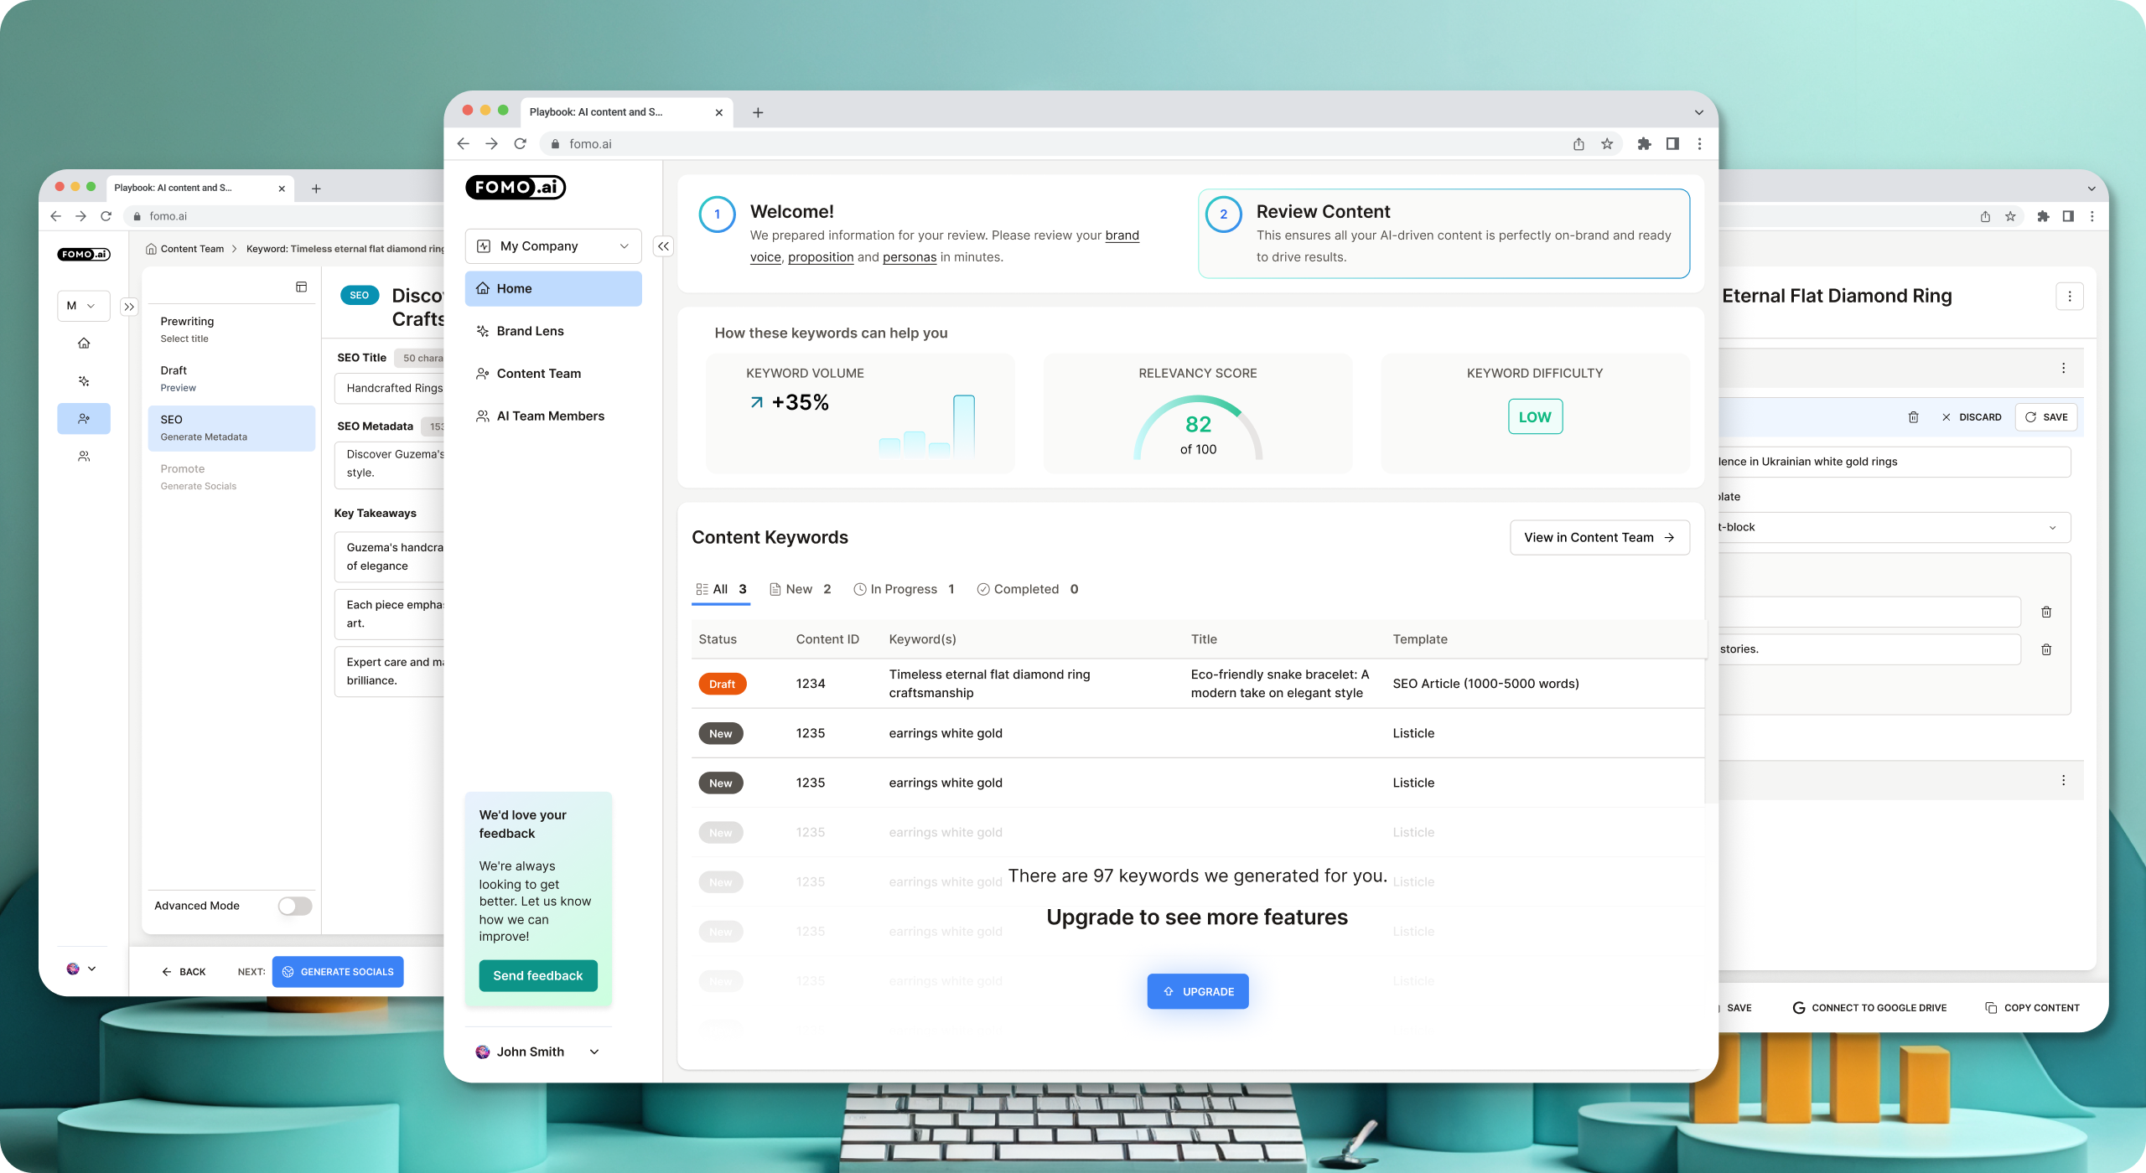
Task: Click the delete icon next to the stories field
Action: (2048, 649)
